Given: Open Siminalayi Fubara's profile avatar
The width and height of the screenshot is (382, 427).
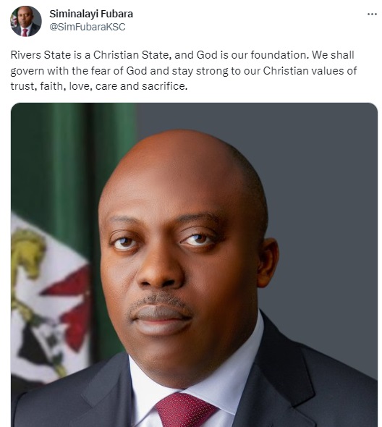Looking at the screenshot, I should coord(26,21).
